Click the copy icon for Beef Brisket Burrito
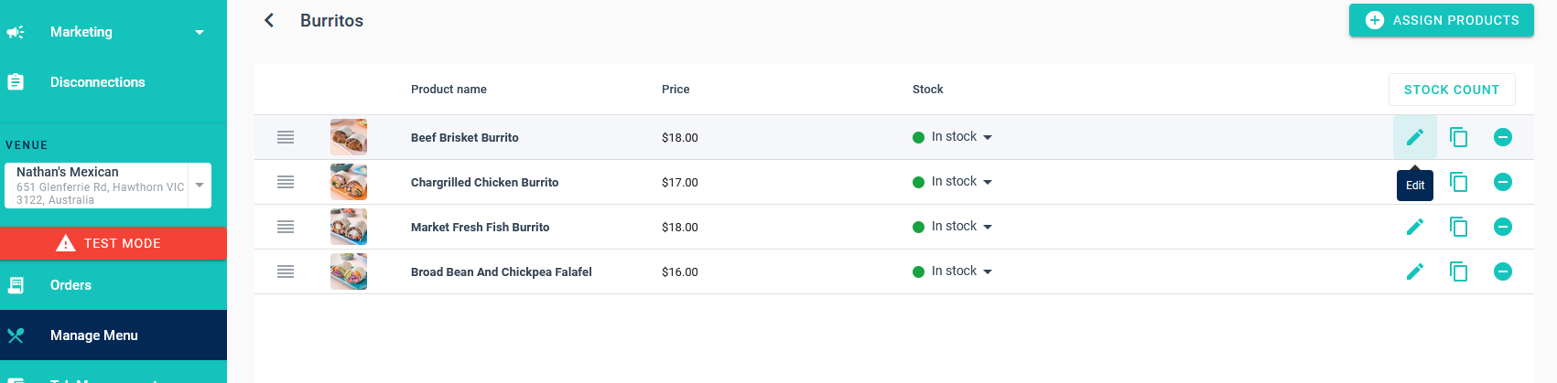Viewport: 1557px width, 383px height. tap(1458, 137)
